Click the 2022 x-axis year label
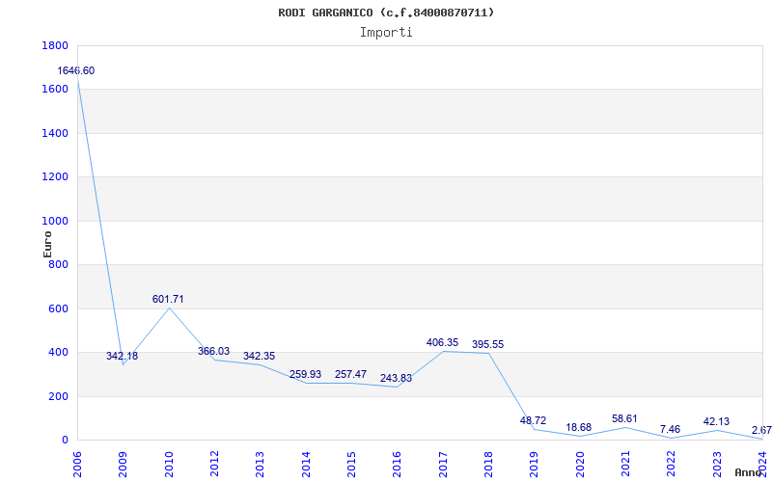772x482 pixels. [671, 465]
